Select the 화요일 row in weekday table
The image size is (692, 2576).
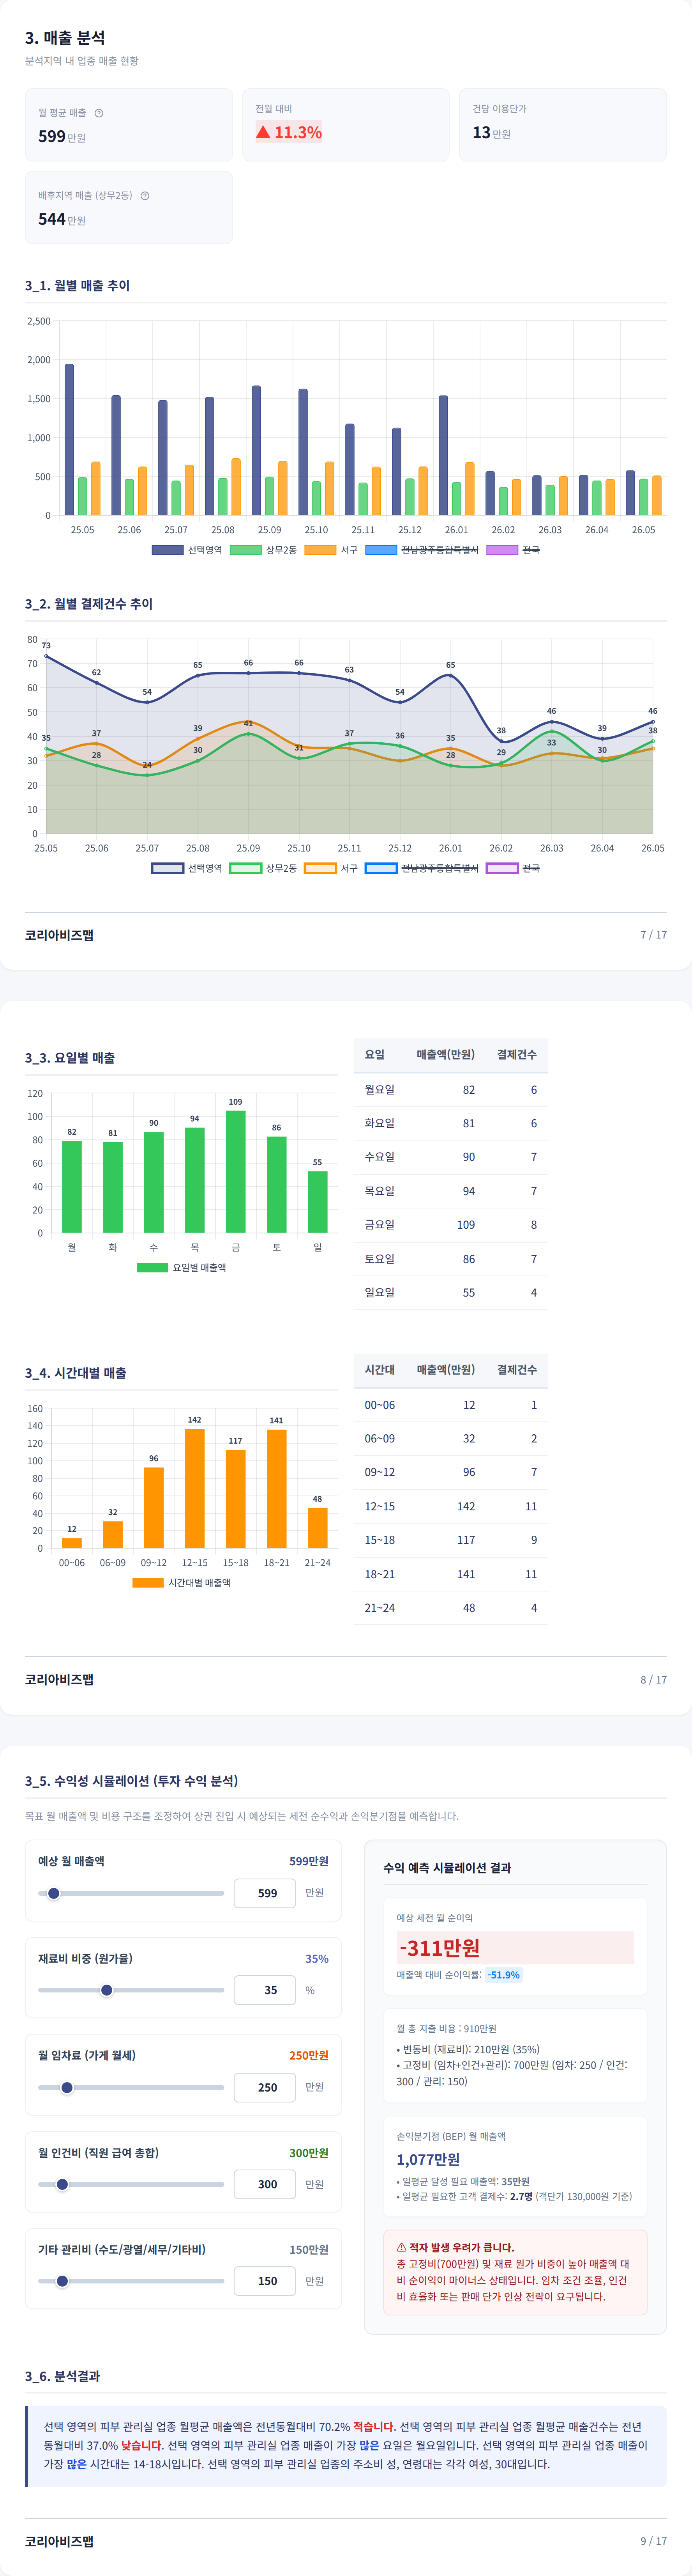click(450, 1123)
